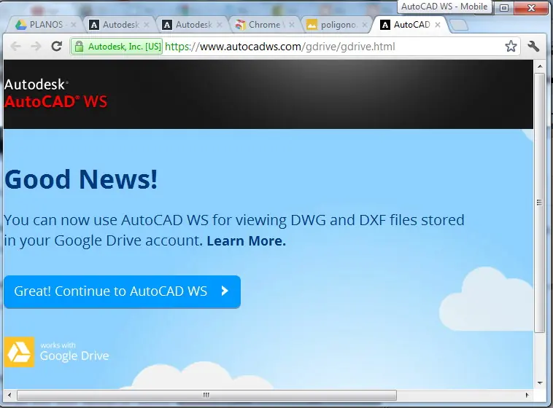Click the vertical scrollbar down arrow
The width and height of the screenshot is (553, 408).
(x=540, y=383)
